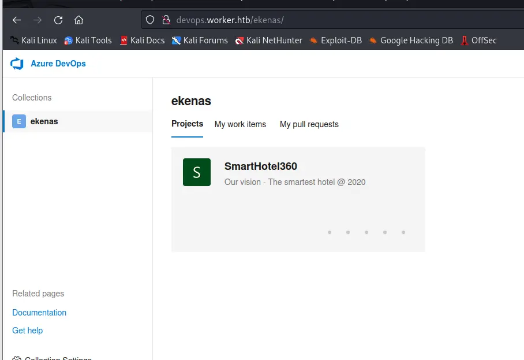The height and width of the screenshot is (360, 524).
Task: Click the Our vision project description
Action: (295, 182)
